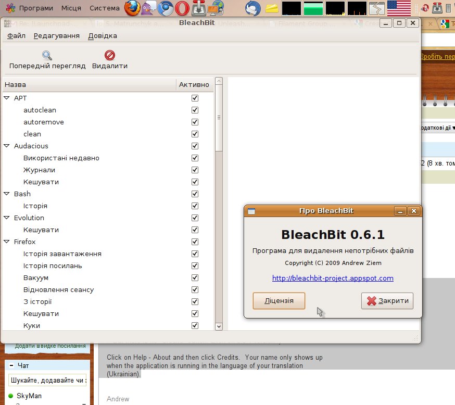Click the Ліцензія button
This screenshot has width=455, height=405.
[279, 301]
